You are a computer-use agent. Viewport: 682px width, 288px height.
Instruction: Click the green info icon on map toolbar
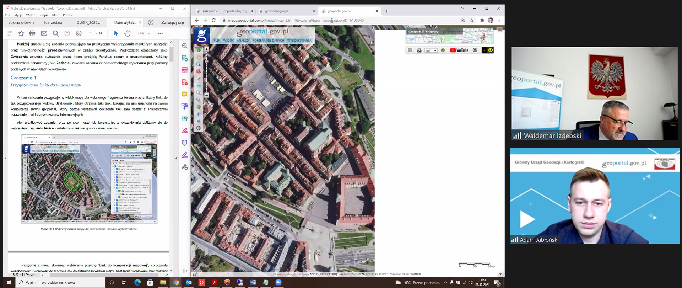coord(199,50)
